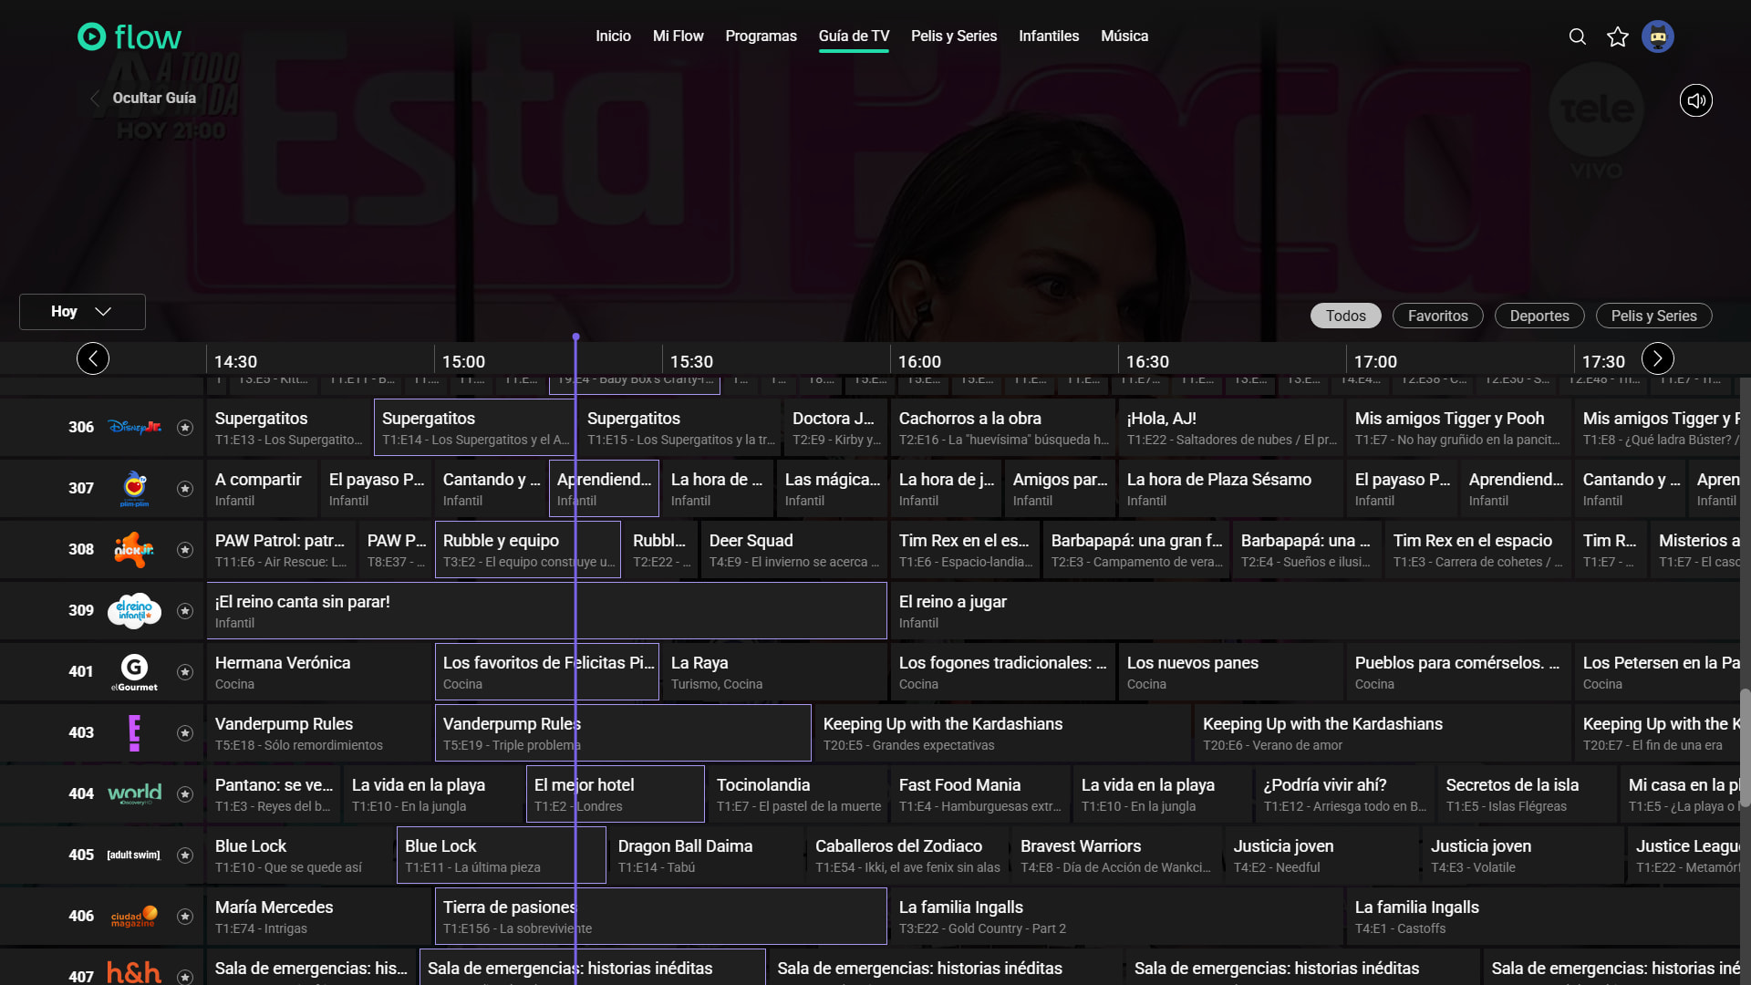
Task: Filter guide by Pelis y Series
Action: [1654, 316]
